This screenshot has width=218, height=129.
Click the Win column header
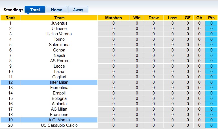tap(137, 18)
